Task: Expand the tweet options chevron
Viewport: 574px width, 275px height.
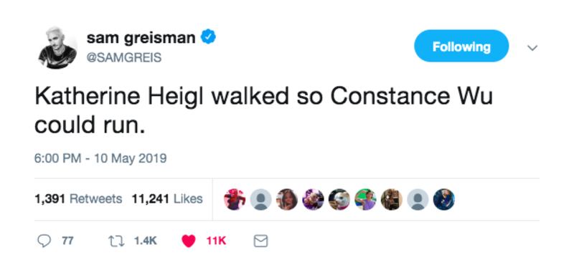Action: click(x=532, y=47)
